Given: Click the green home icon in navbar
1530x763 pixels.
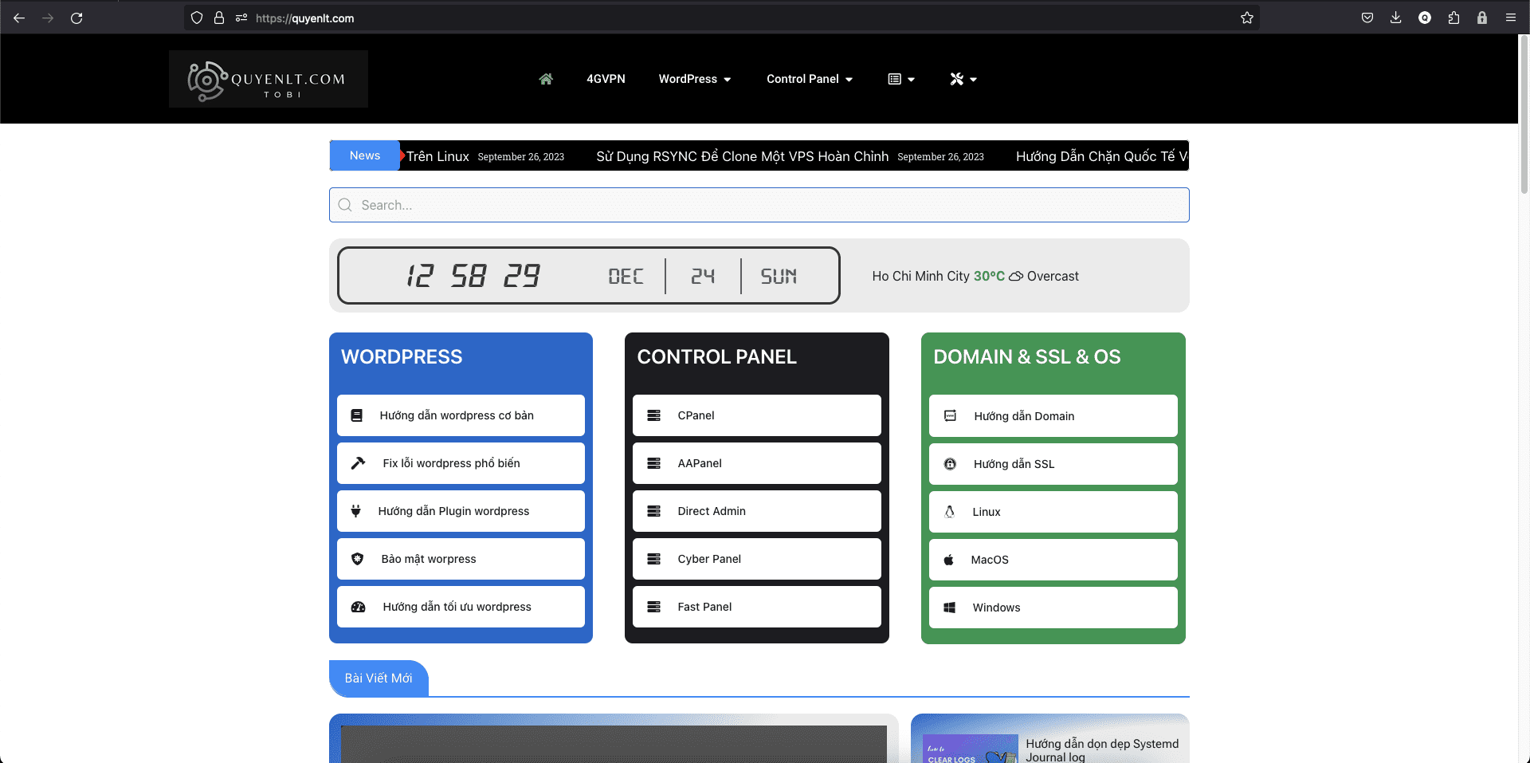Looking at the screenshot, I should pos(546,79).
